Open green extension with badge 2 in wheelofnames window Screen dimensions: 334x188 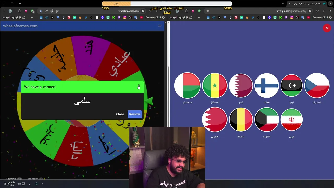click(x=32, y=11)
